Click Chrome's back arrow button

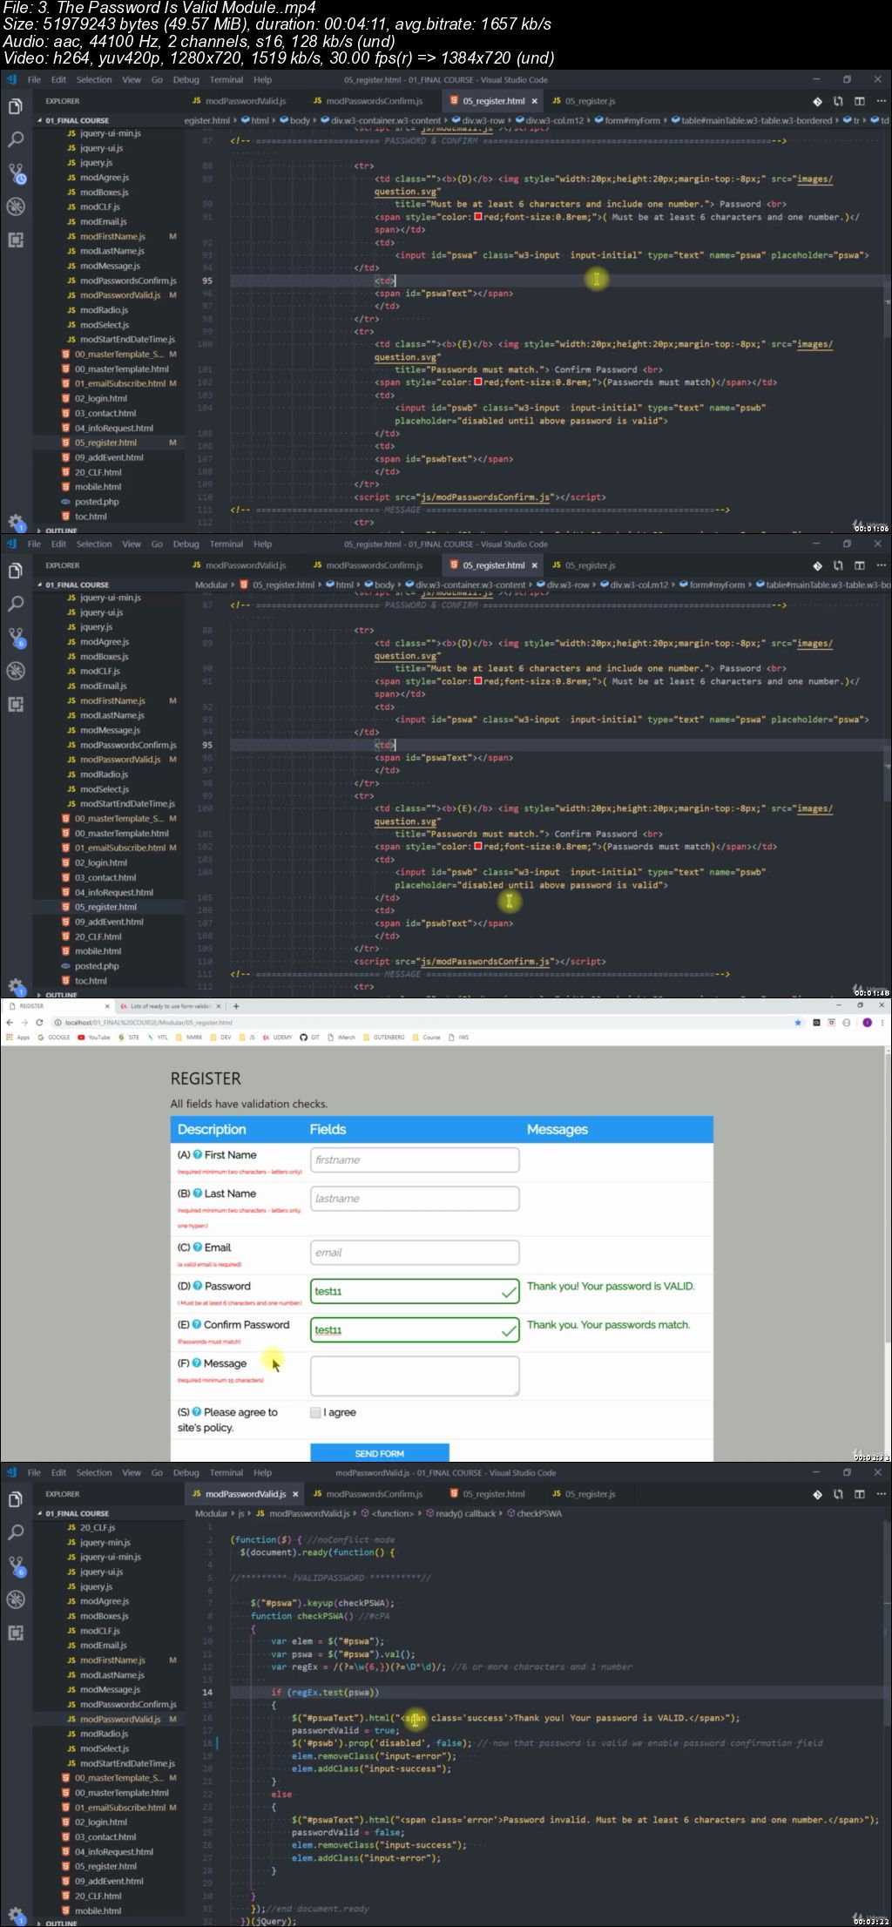coord(10,1022)
